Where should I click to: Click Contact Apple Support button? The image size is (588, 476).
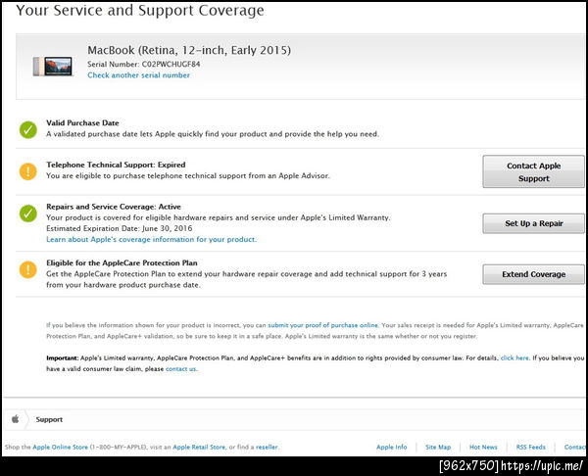click(533, 171)
